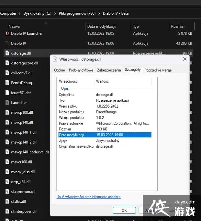Select the Język neutralny property row

coord(105,141)
